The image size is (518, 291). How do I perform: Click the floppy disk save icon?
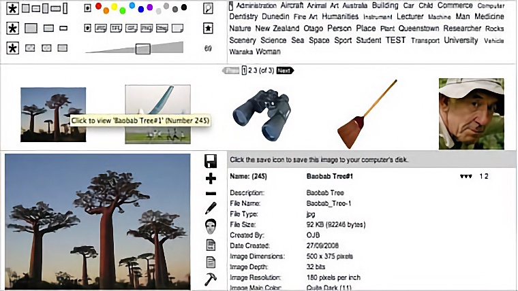click(211, 160)
